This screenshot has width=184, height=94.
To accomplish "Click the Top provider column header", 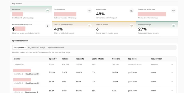I will [156, 59].
